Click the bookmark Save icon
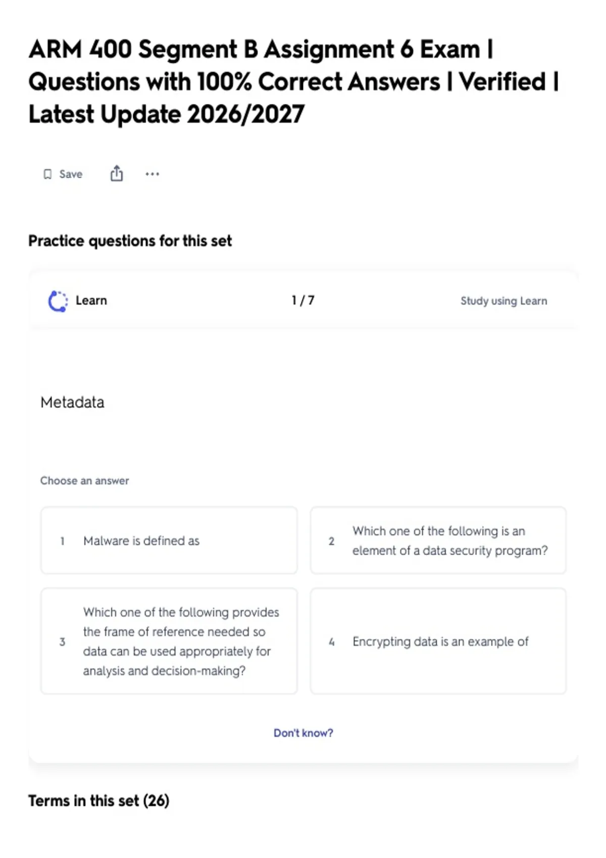 (47, 174)
